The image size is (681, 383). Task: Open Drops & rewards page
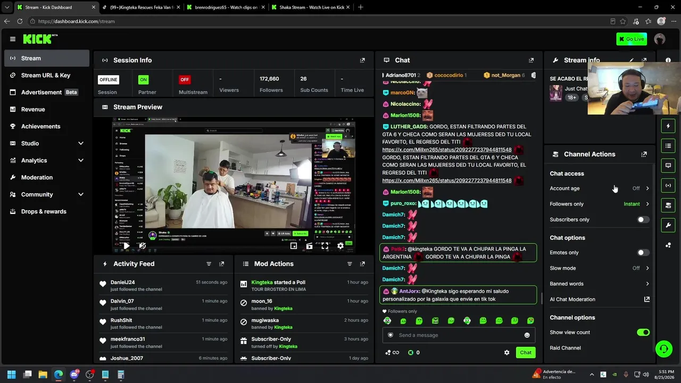click(47, 211)
